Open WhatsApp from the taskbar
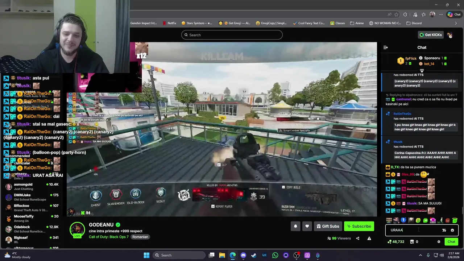The image size is (464, 261). 275,255
